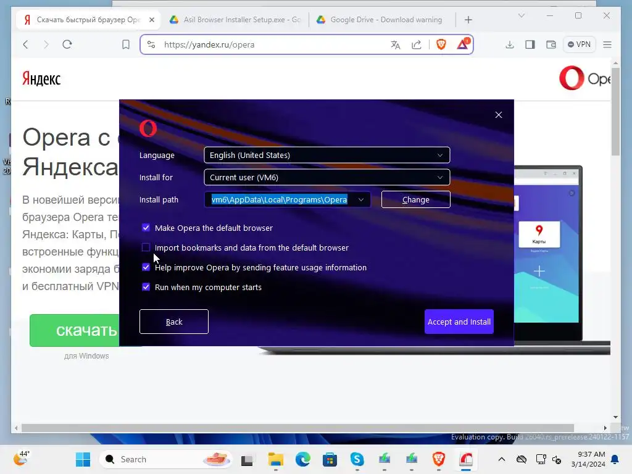
Task: Click the VPN button in toolbar
Action: click(x=579, y=44)
